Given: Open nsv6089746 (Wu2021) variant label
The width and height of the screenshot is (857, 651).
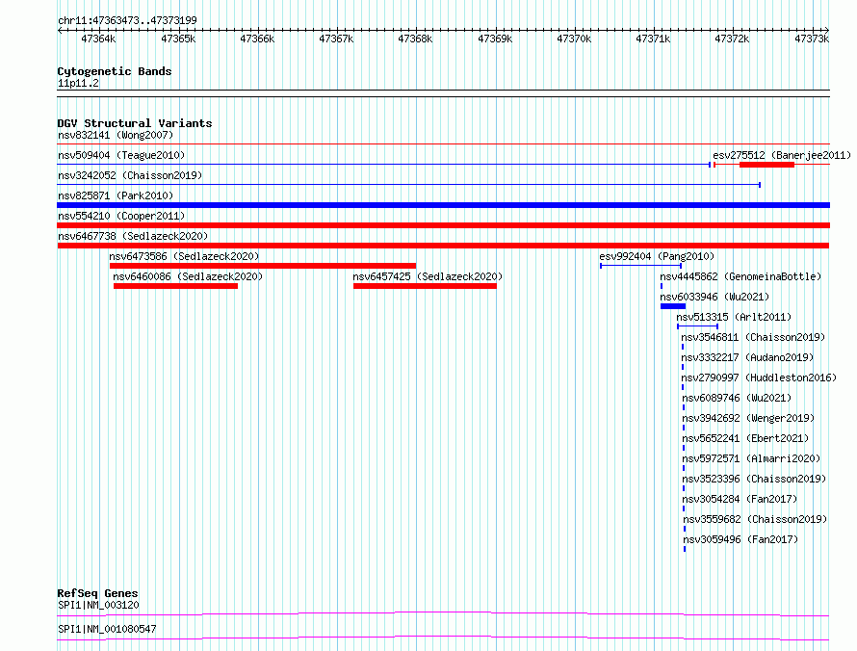Looking at the screenshot, I should pyautogui.click(x=737, y=398).
